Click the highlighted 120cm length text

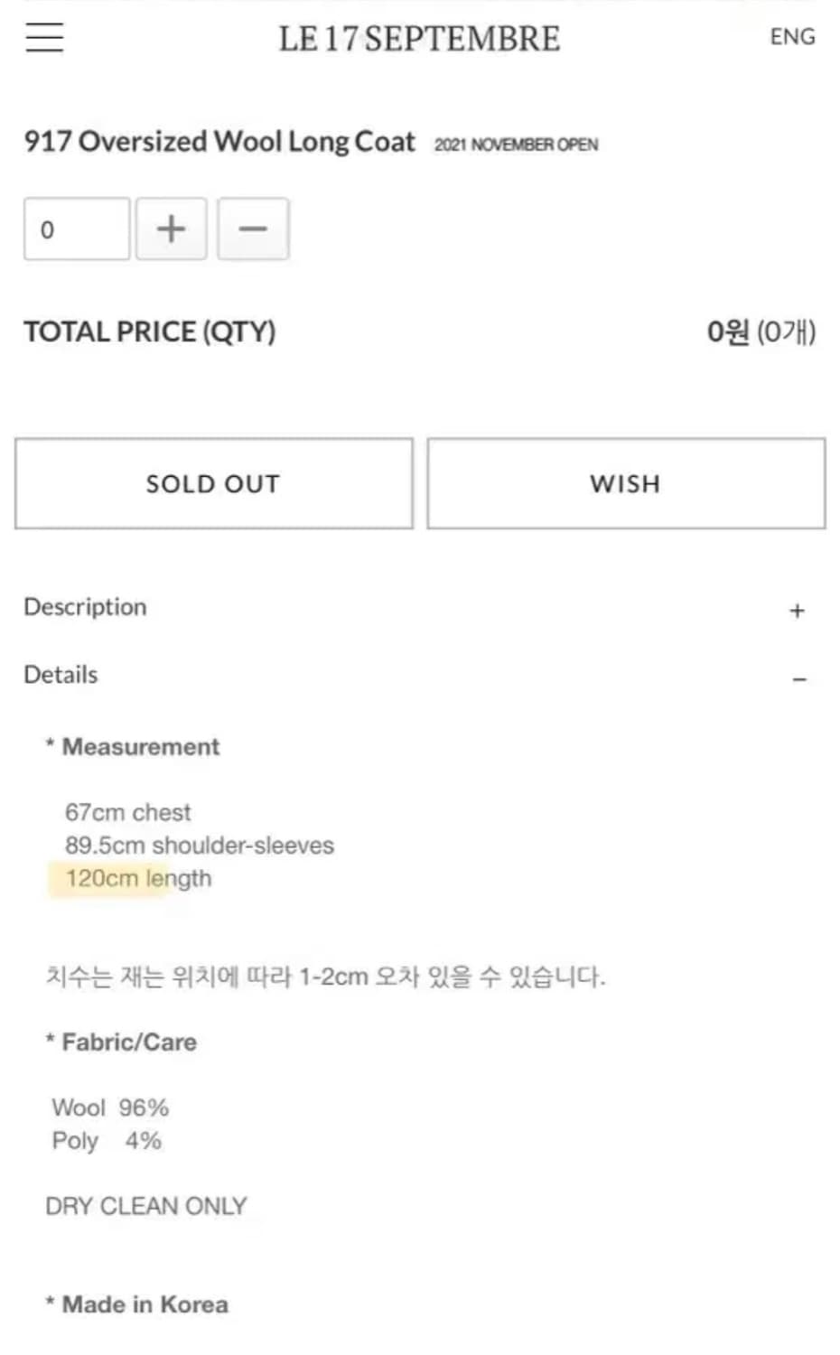[138, 879]
